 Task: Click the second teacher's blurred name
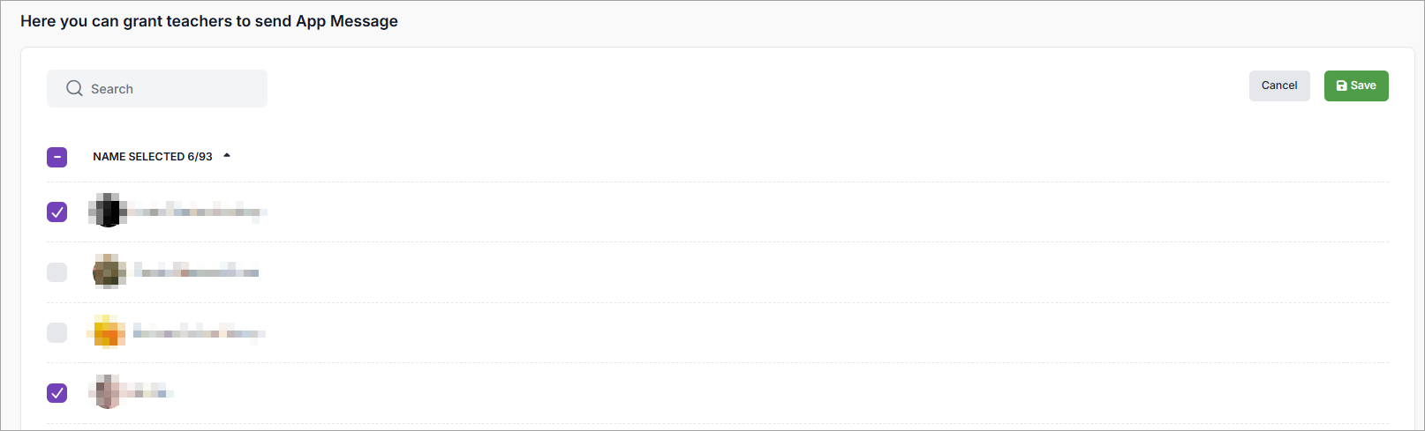coord(198,271)
